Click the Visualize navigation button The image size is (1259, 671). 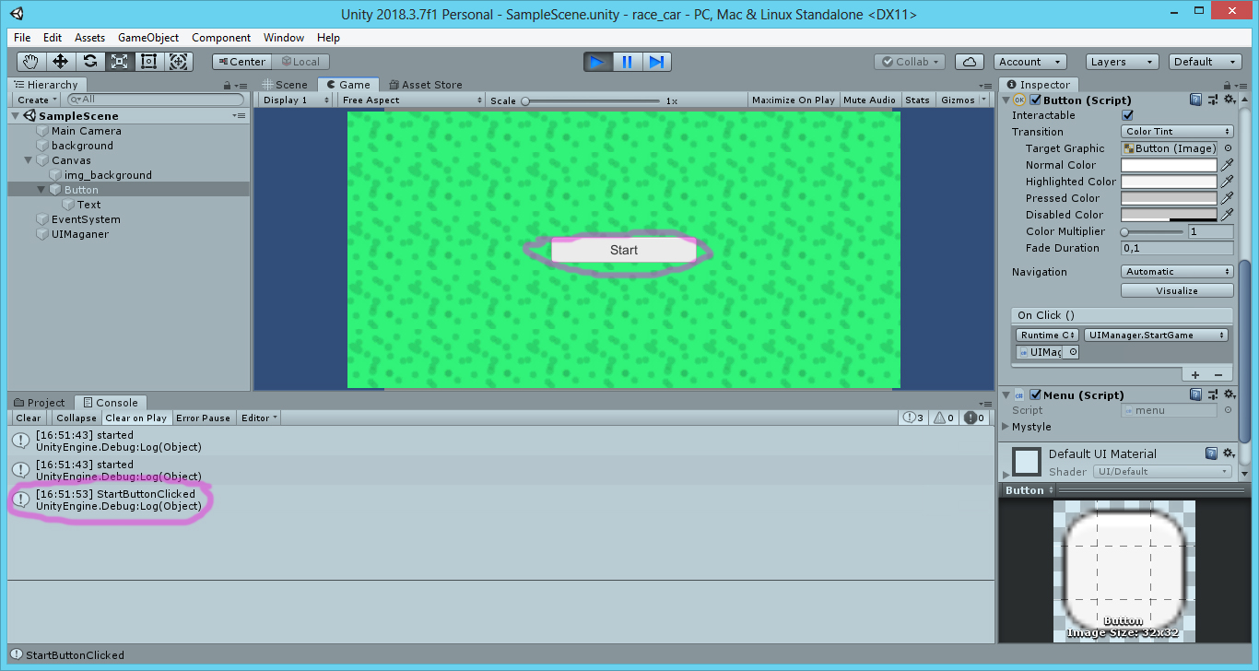[x=1177, y=290]
